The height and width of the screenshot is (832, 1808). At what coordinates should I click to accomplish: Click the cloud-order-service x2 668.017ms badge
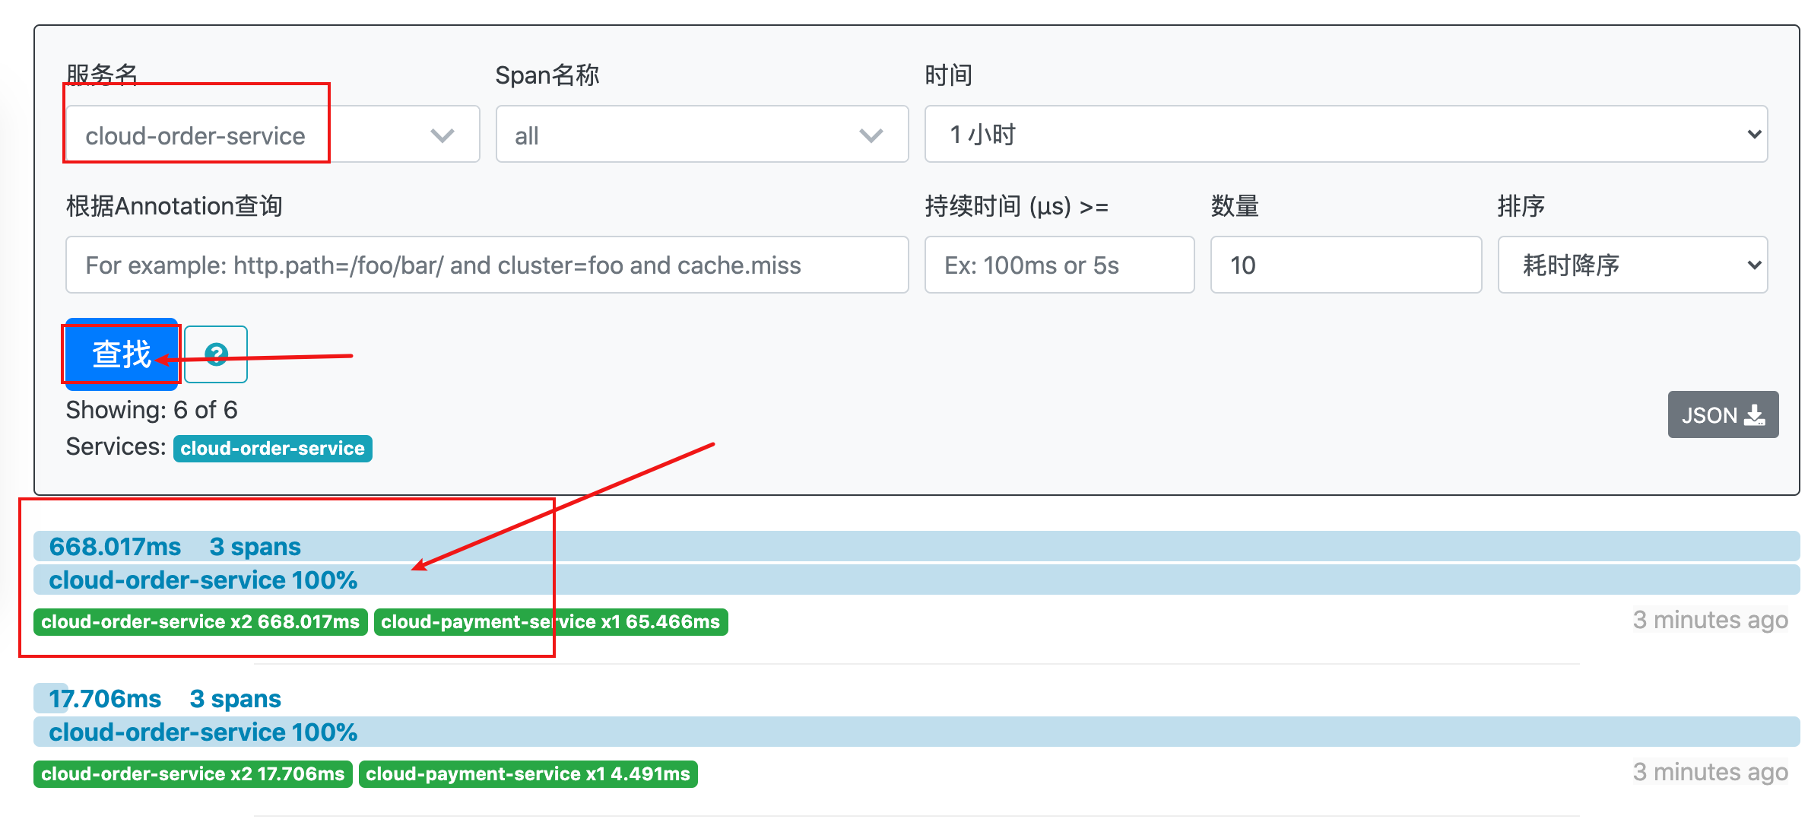[200, 621]
